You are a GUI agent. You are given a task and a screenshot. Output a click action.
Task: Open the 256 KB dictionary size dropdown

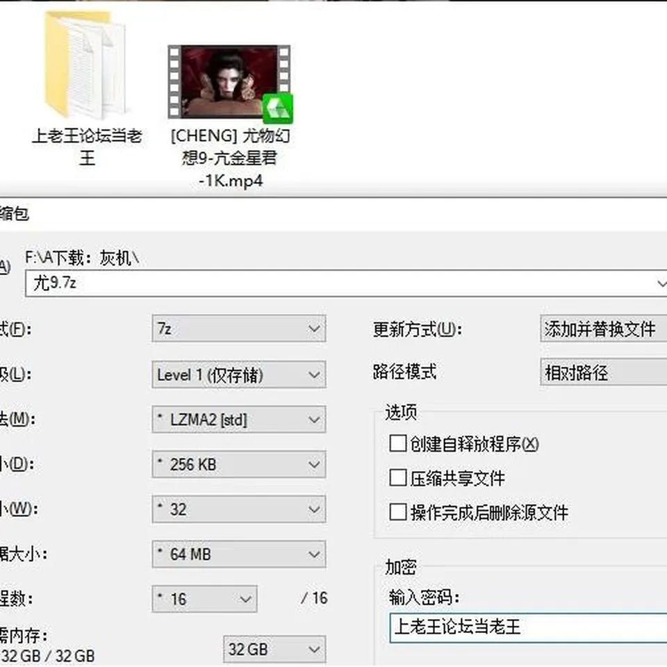point(238,464)
